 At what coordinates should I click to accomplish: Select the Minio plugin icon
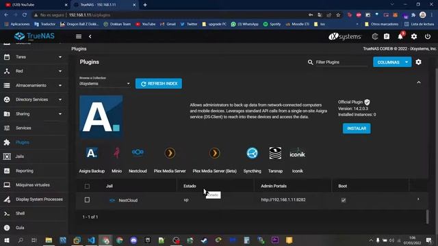[x=116, y=153]
